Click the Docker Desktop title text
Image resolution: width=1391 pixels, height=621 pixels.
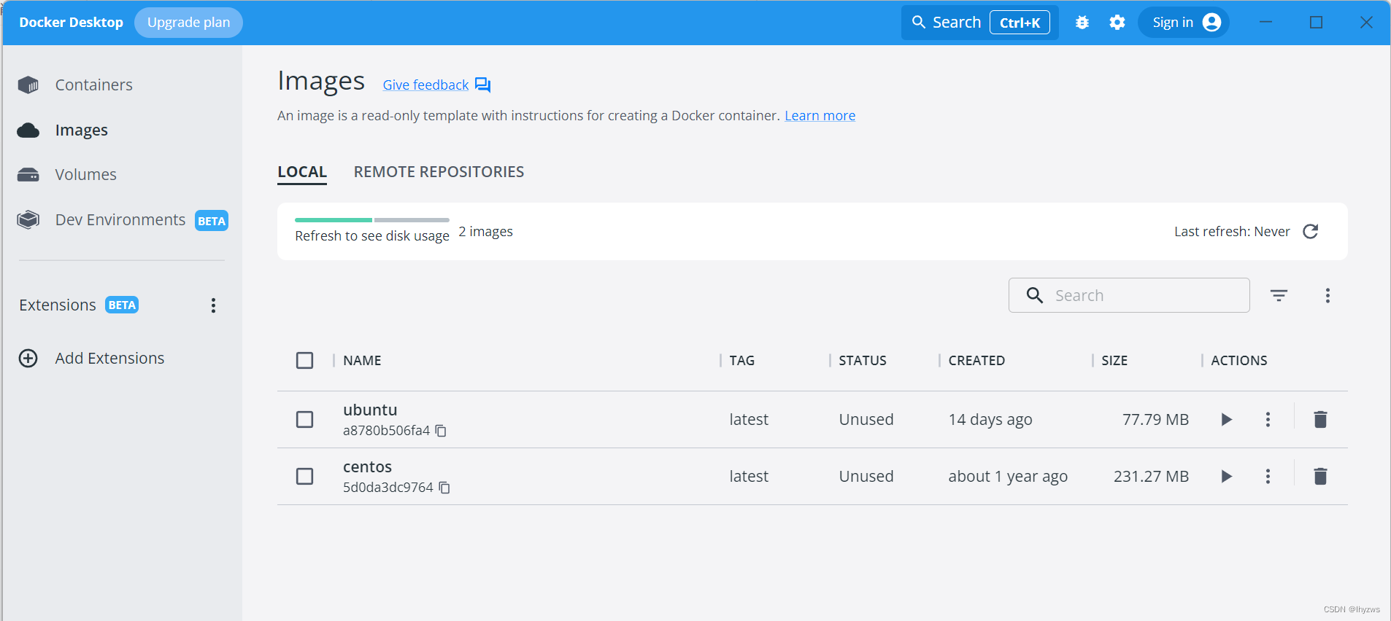click(x=71, y=23)
